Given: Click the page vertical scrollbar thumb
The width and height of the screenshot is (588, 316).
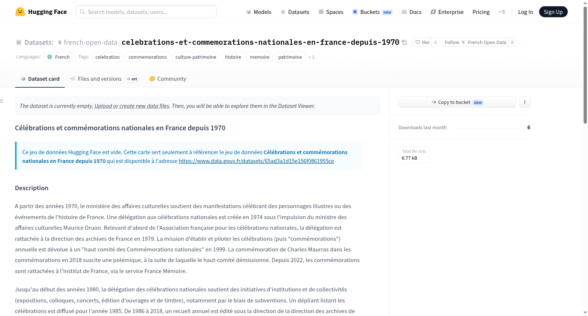Looking at the screenshot, I should click(585, 64).
